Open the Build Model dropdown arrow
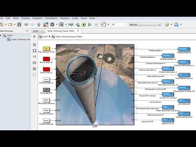Viewport: 196px width, 147px height. click(x=181, y=24)
